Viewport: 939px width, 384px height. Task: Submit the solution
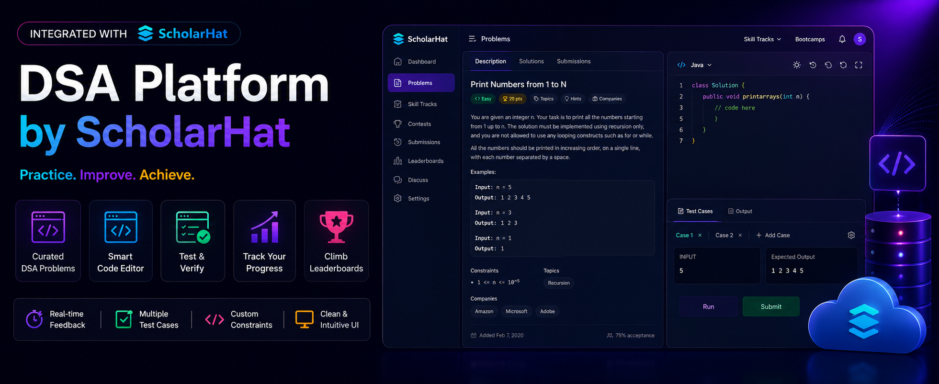(x=771, y=306)
